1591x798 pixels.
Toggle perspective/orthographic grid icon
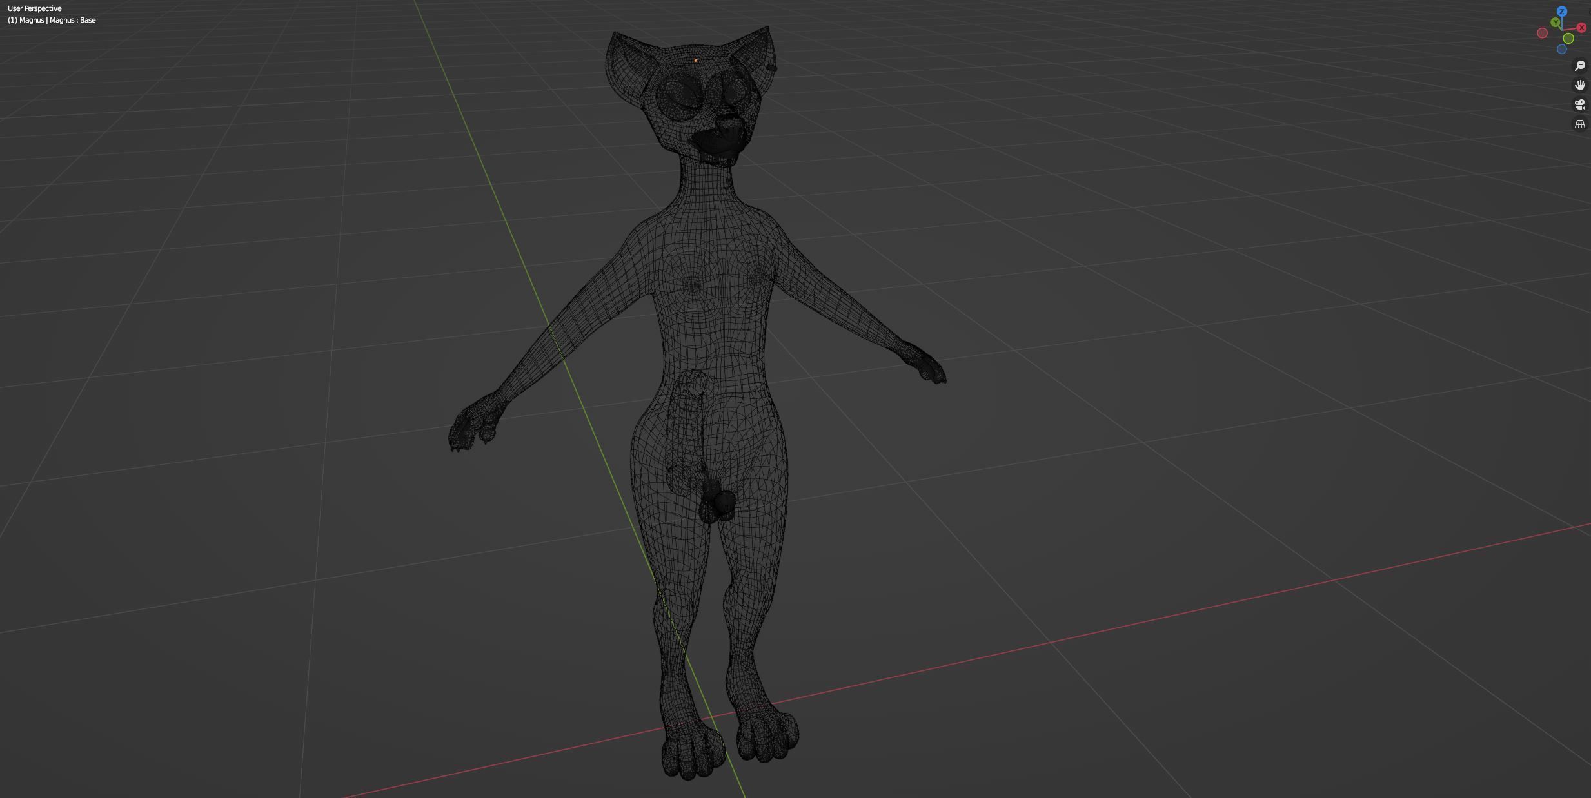(1580, 124)
